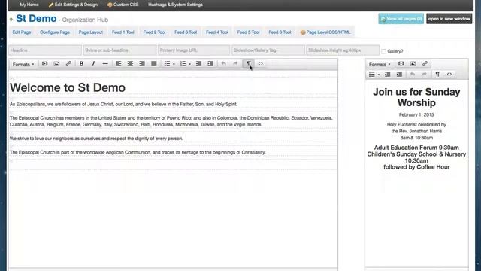The width and height of the screenshot is (481, 271).
Task: Toggle bold formatting in main editor
Action: (81, 64)
